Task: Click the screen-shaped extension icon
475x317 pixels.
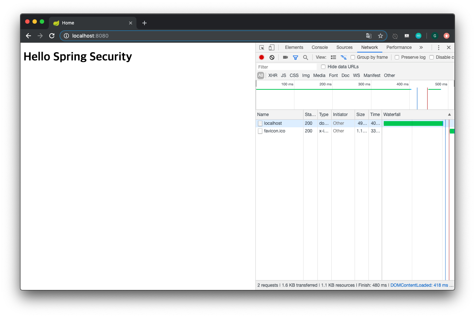Action: point(407,36)
